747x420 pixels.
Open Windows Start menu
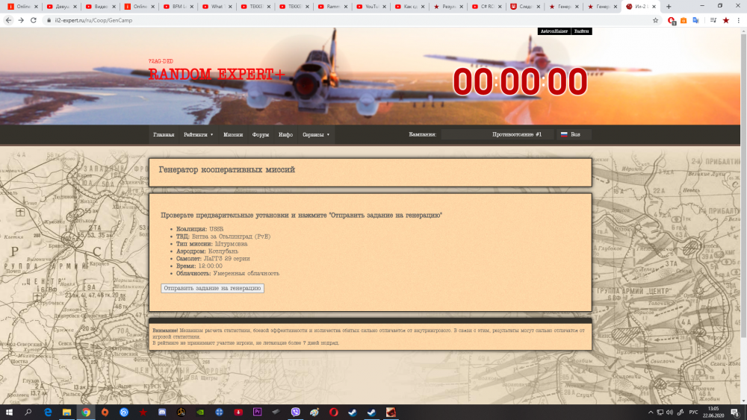[x=9, y=413]
